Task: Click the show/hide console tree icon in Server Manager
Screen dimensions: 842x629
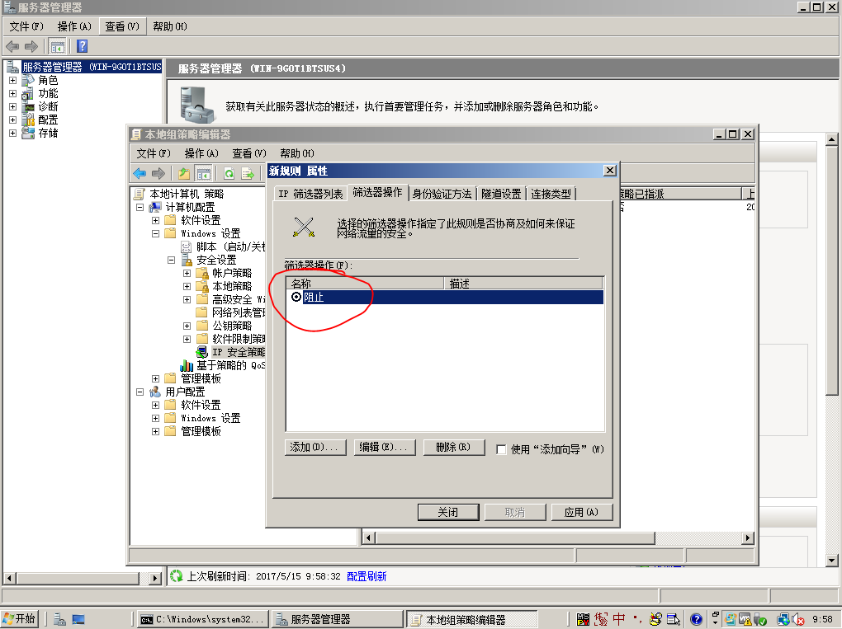Action: (58, 46)
